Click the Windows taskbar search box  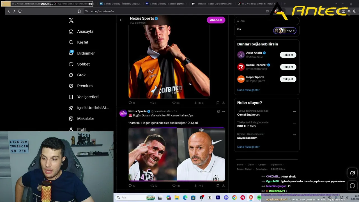click(136, 198)
